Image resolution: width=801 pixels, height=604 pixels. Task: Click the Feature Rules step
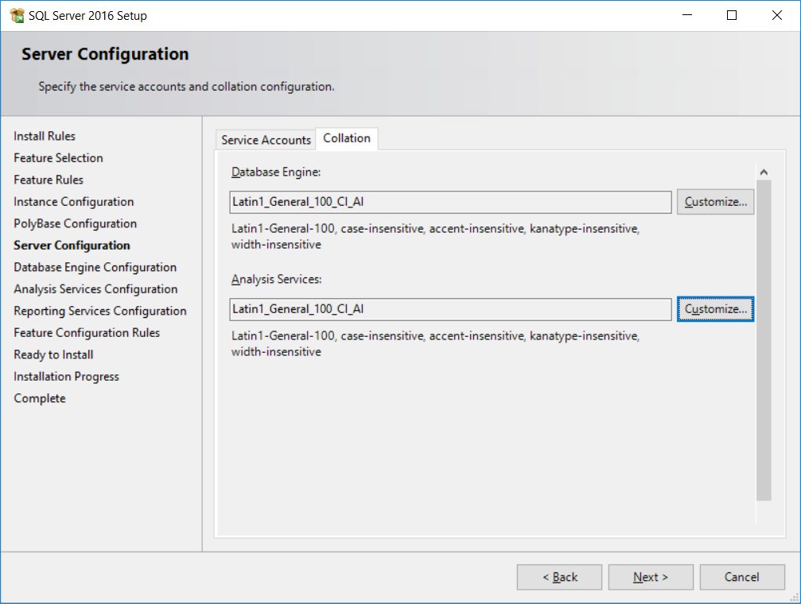[x=49, y=180]
